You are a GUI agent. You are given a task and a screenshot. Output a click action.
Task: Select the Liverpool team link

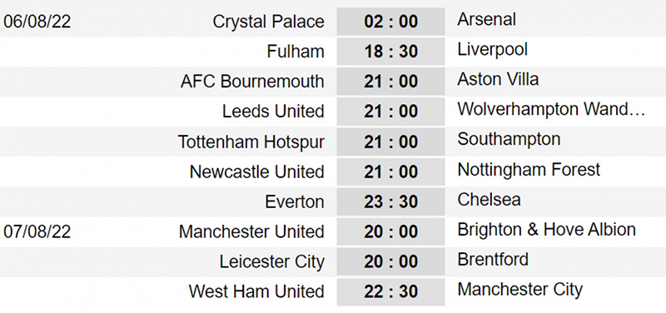pyautogui.click(x=493, y=50)
